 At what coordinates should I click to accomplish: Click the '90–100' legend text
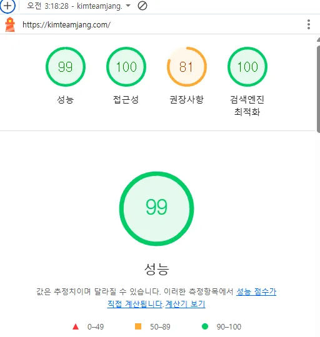point(229,327)
